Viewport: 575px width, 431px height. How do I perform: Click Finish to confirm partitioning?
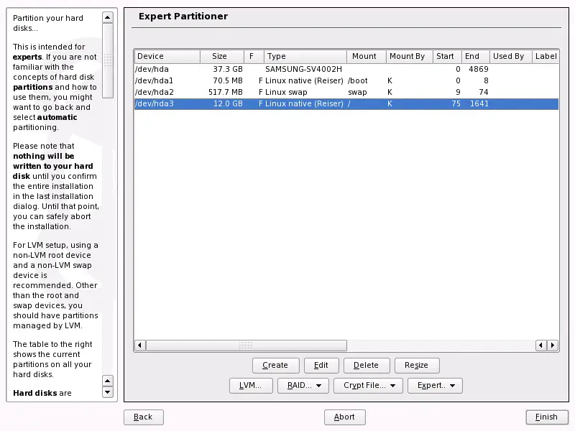tap(546, 417)
